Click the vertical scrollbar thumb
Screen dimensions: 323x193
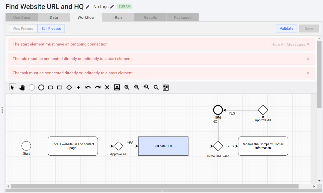tap(319, 74)
